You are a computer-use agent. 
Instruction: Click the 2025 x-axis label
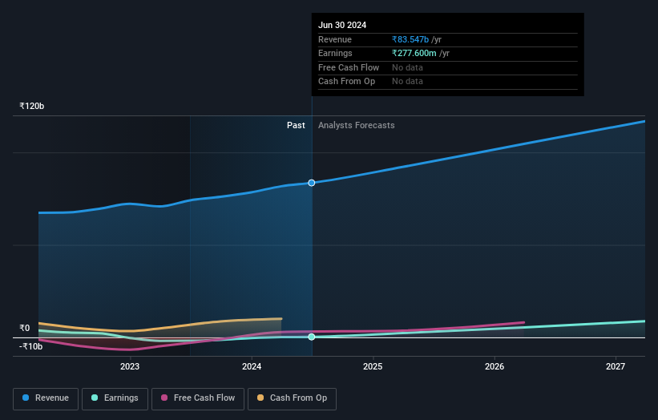(x=373, y=366)
